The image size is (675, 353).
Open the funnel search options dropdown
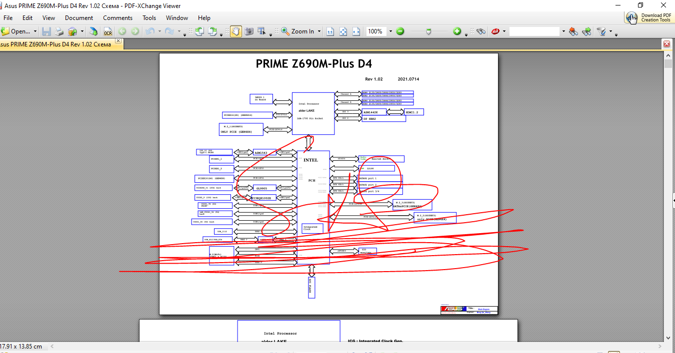coord(611,31)
